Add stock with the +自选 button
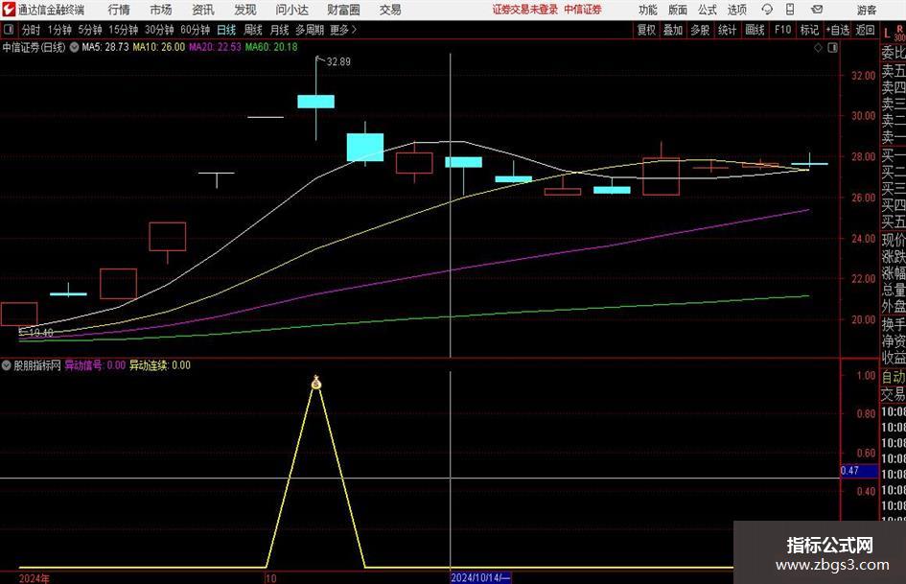 point(838,30)
